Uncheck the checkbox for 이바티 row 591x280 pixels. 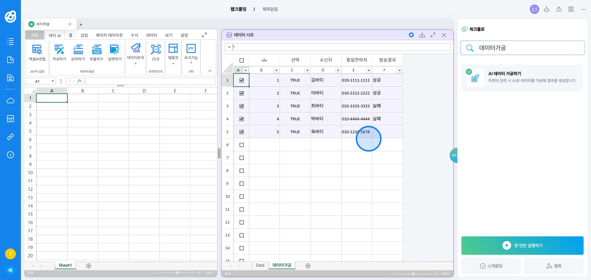click(x=242, y=93)
